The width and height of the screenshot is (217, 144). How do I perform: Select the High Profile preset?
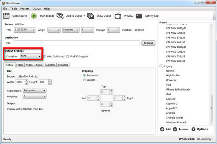173,75
